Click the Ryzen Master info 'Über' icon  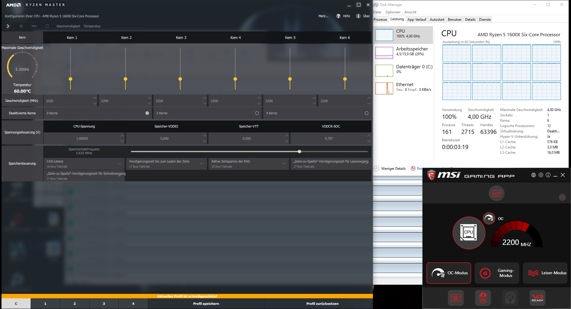tap(358, 16)
